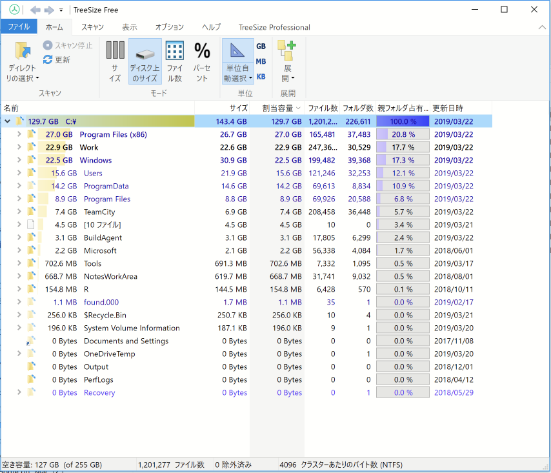The width and height of the screenshot is (551, 473).
Task: Click the $Recycle.Bin folder icon
Action: pos(32,315)
